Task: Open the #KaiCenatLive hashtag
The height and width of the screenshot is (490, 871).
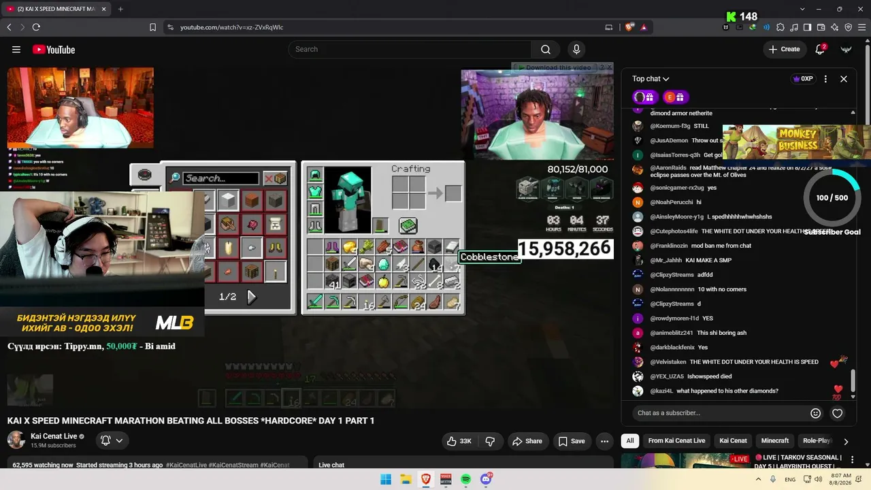Action: coord(186,465)
